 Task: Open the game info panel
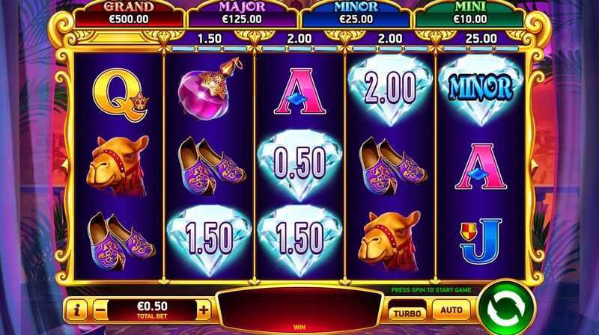(x=77, y=310)
